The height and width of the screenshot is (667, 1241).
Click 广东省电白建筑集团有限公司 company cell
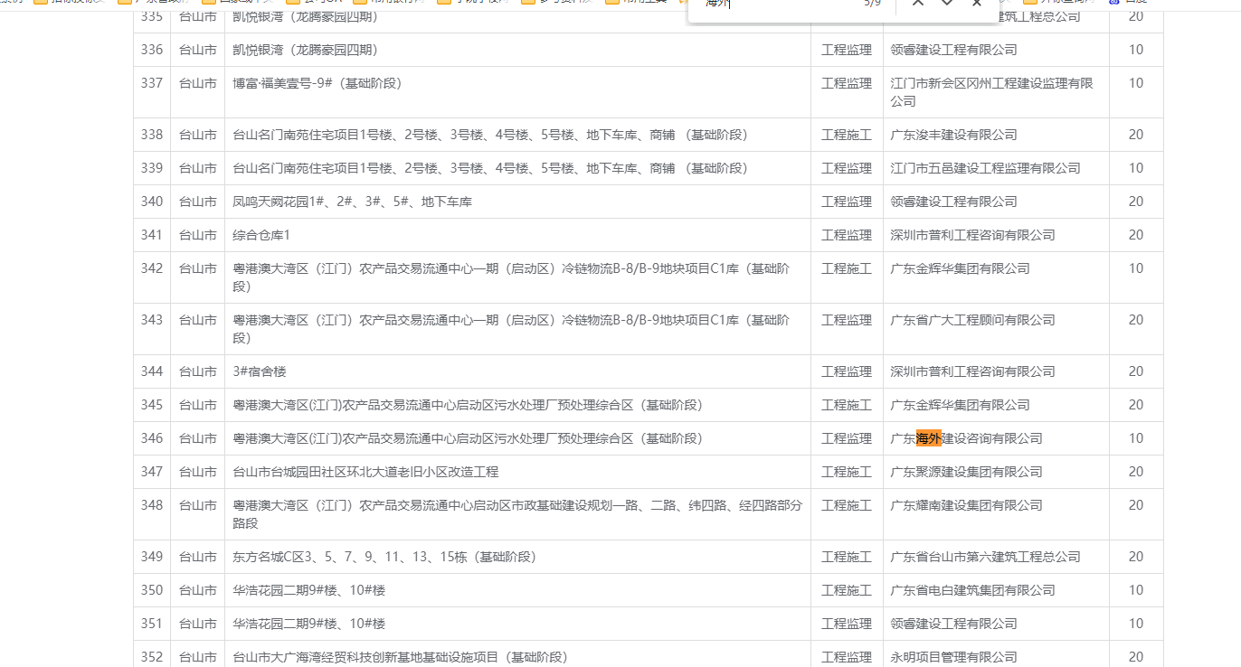972,590
